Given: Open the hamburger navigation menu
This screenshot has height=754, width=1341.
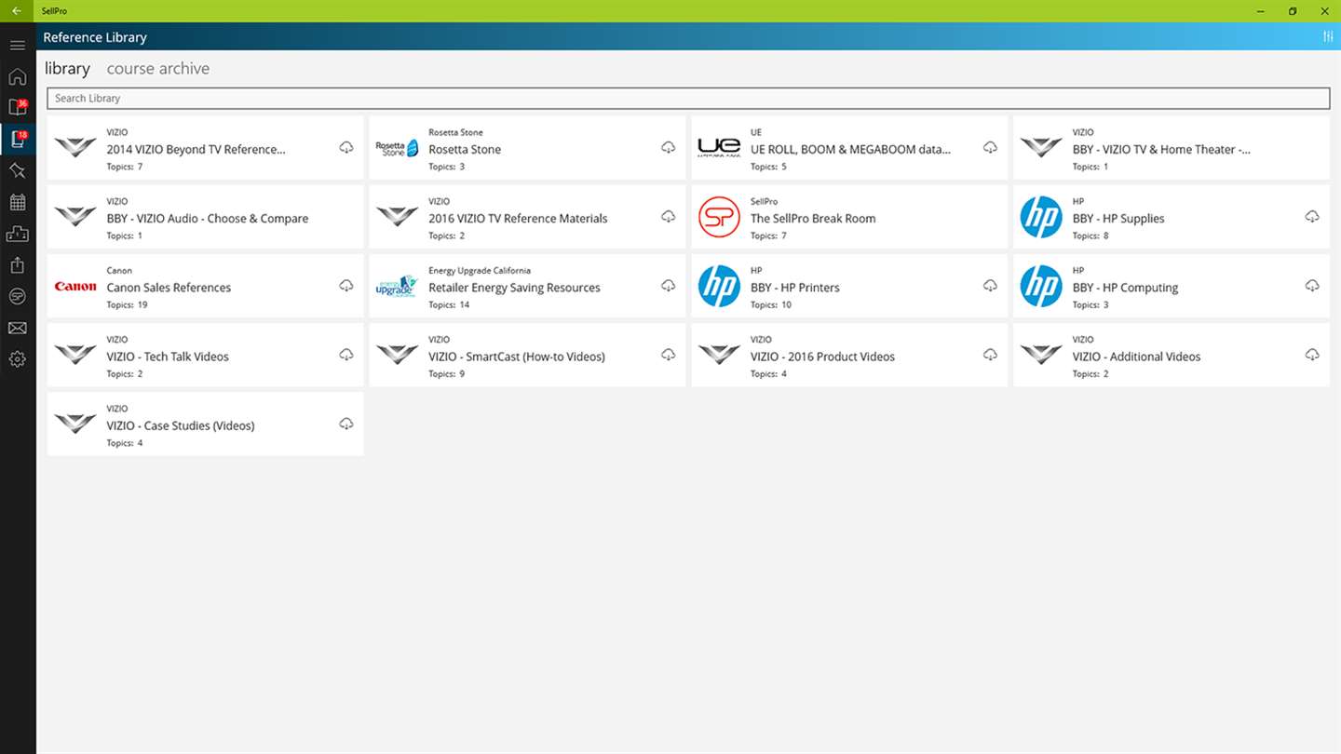Looking at the screenshot, I should 18,45.
